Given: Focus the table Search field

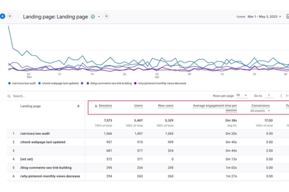Looking at the screenshot, I should 55,96.
